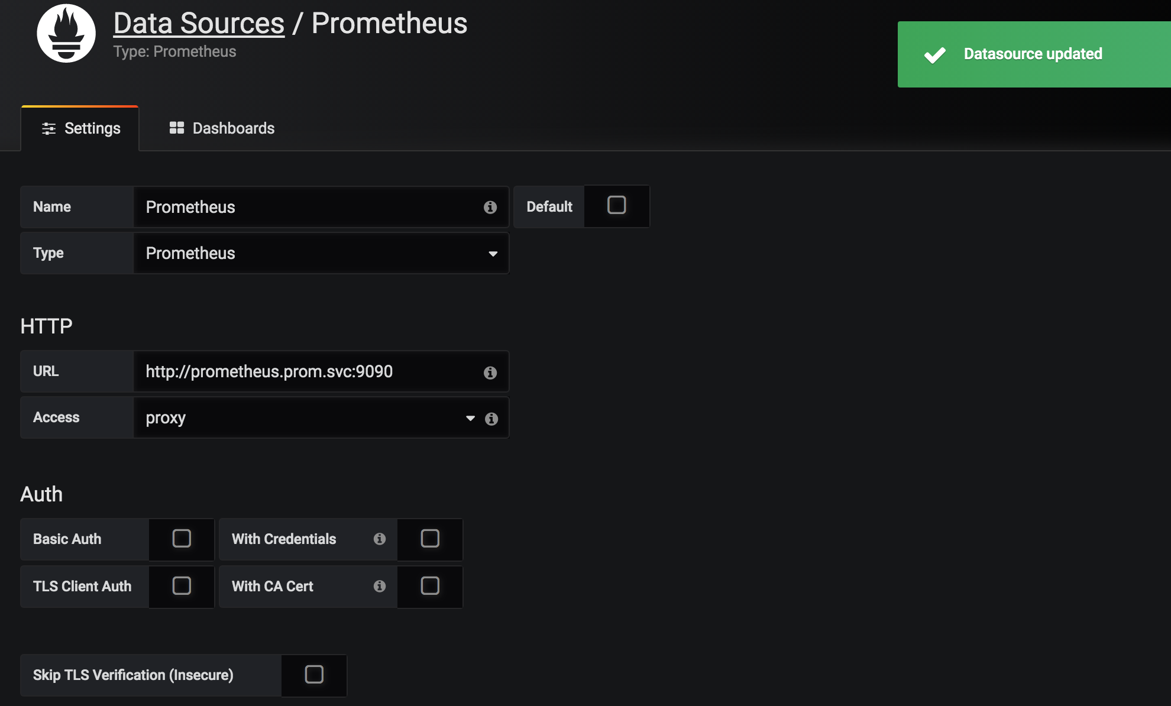The image size is (1171, 706).
Task: Switch to the Dashboards tab
Action: tap(222, 128)
